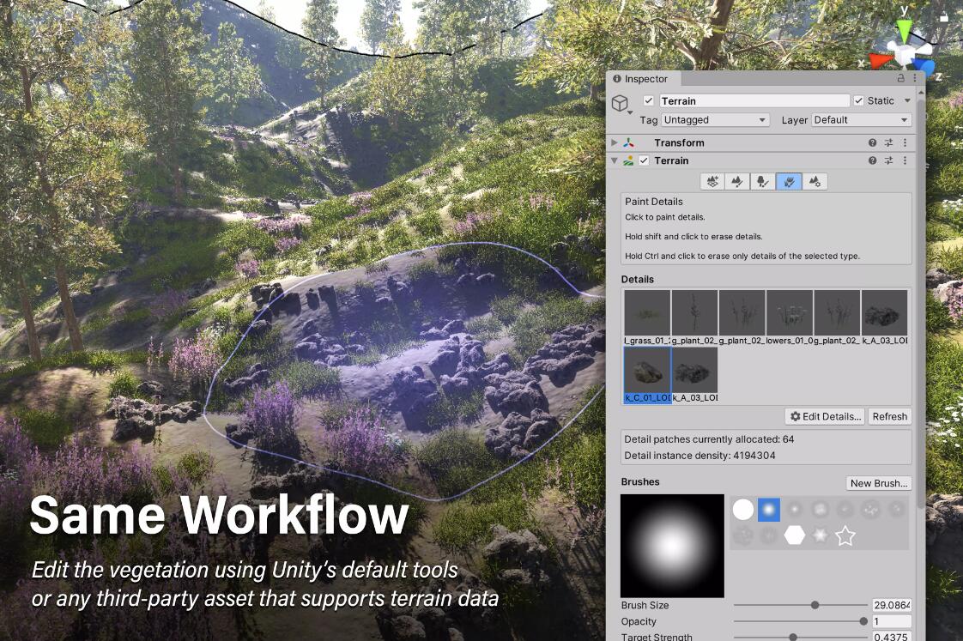Click the Transform axes icon
The image size is (963, 641).
[629, 142]
